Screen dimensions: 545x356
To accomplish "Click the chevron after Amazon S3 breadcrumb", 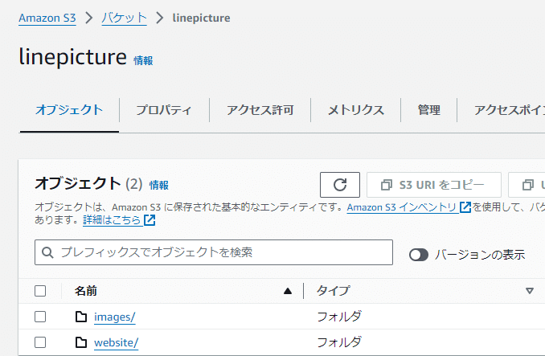I will pos(89,18).
